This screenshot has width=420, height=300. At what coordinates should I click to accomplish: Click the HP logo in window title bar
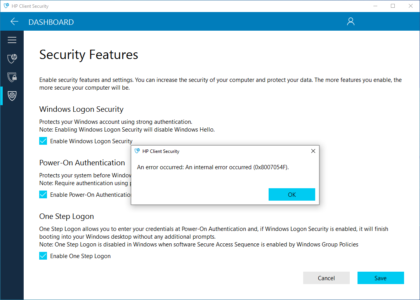7,6
